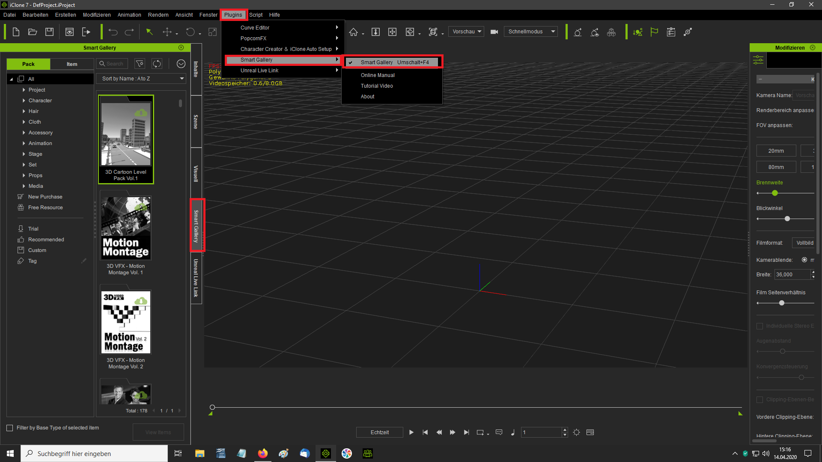Click the sound note icon in playbar
Viewport: 822px width, 462px height.
click(513, 432)
